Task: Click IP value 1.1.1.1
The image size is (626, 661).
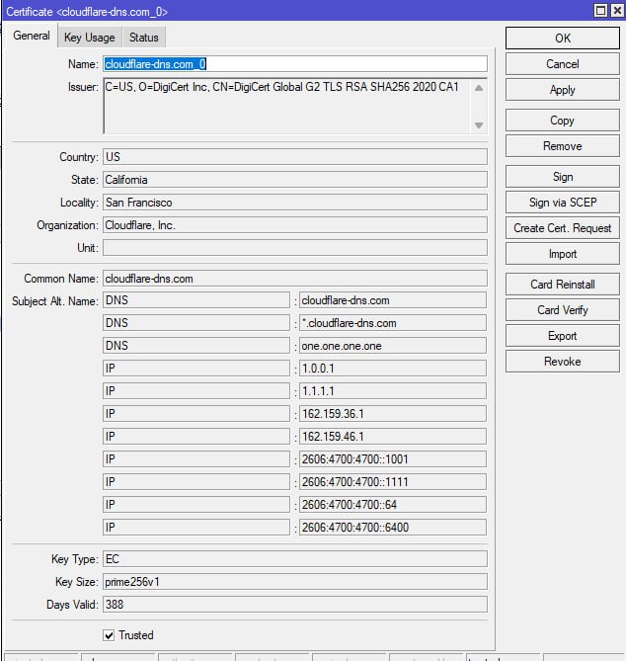Action: coord(393,391)
